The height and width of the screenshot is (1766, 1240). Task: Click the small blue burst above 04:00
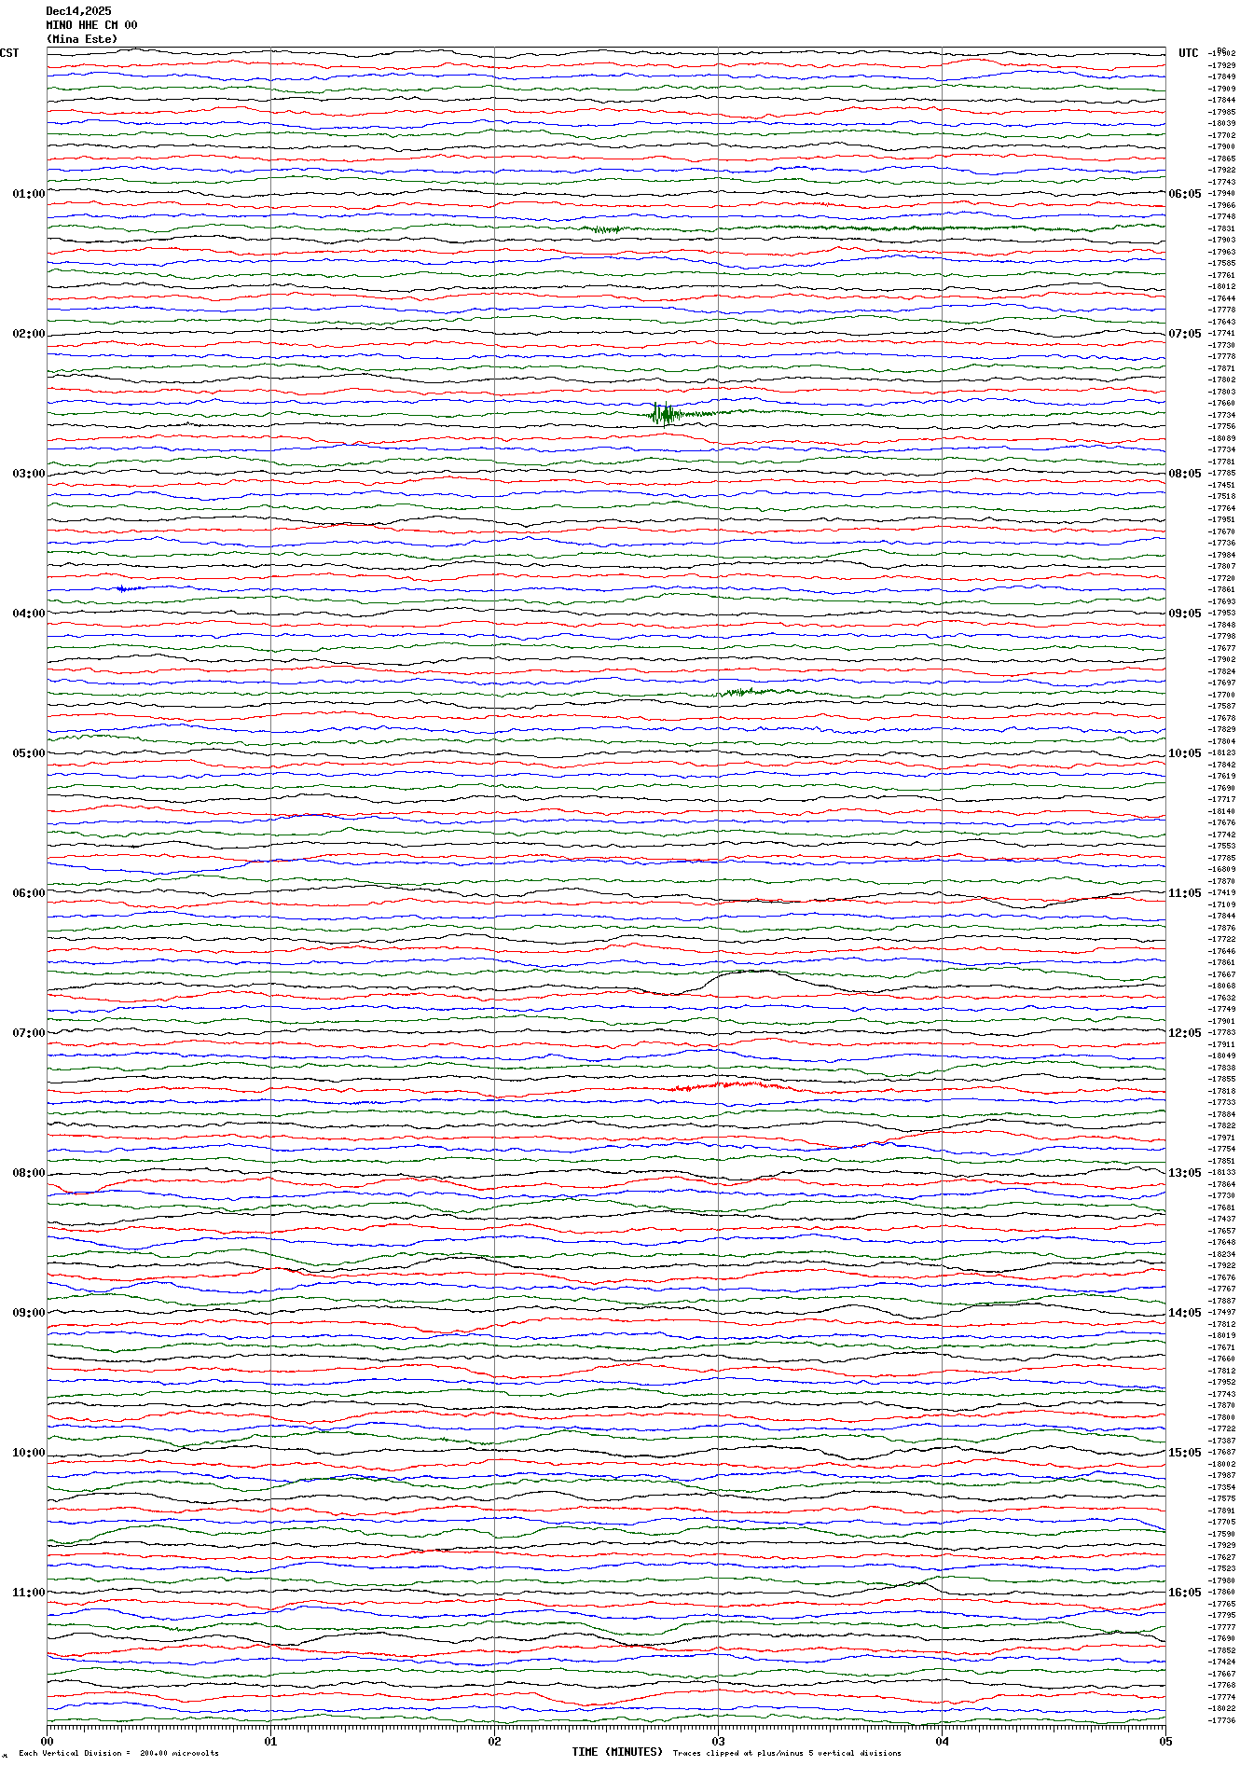pos(128,588)
